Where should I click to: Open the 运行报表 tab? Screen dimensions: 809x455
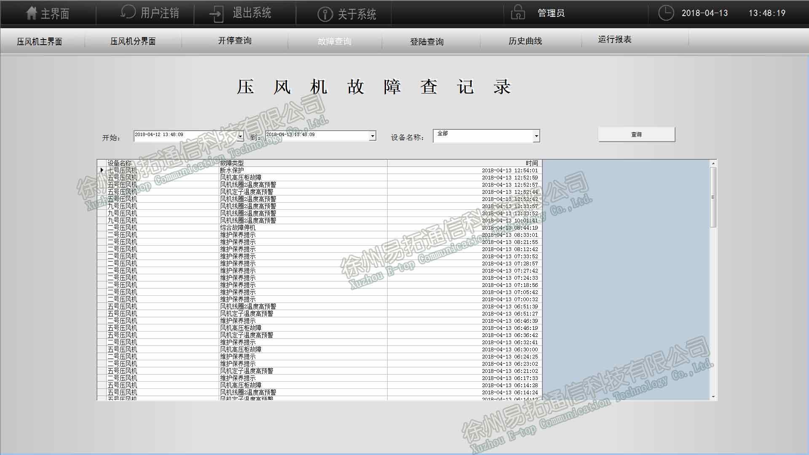(614, 39)
